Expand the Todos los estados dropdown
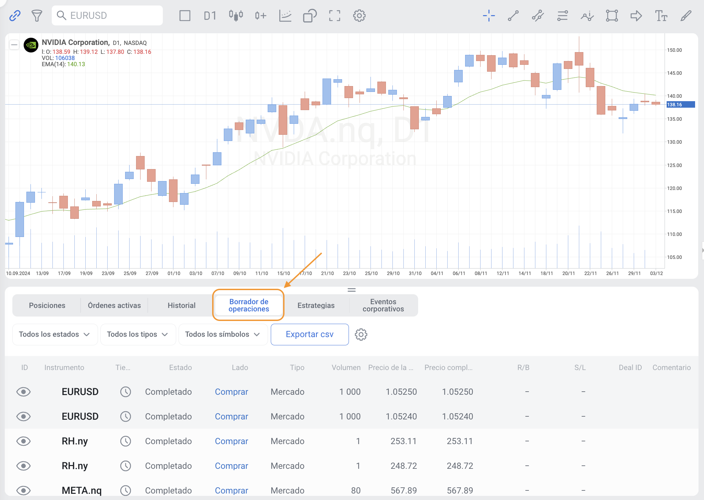 [x=55, y=334]
